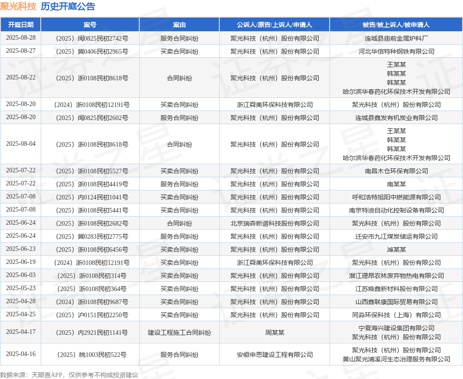Select the 开庭日期 column header
The width and height of the screenshot is (463, 379).
click(21, 25)
